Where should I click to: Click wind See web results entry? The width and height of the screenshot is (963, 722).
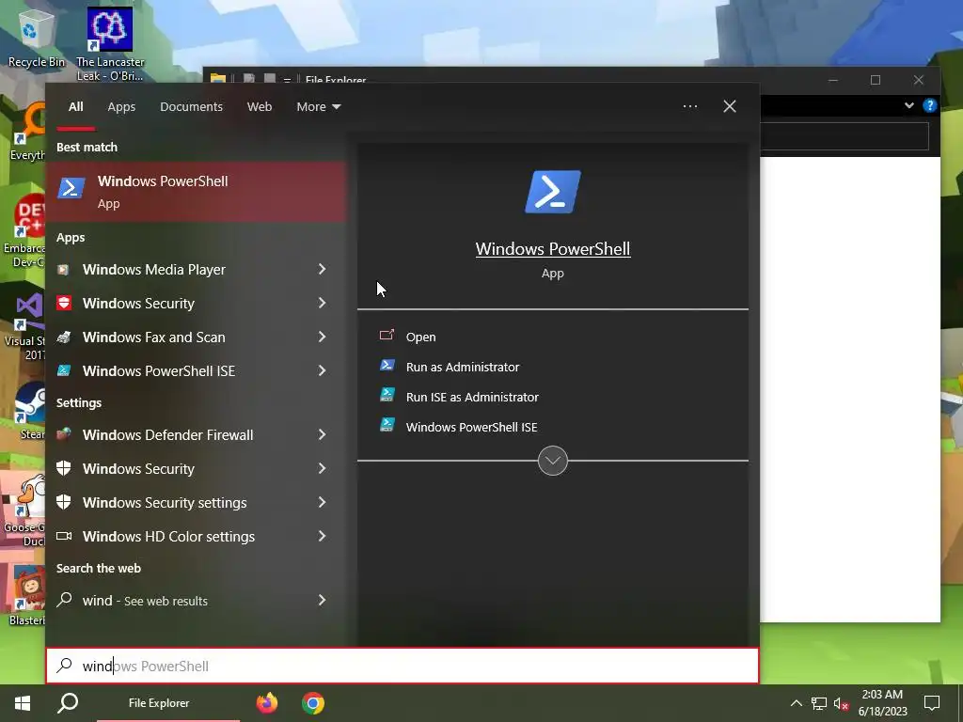[x=197, y=600]
